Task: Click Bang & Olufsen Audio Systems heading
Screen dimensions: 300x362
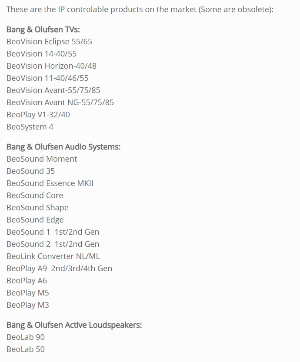Action: pyautogui.click(x=63, y=147)
